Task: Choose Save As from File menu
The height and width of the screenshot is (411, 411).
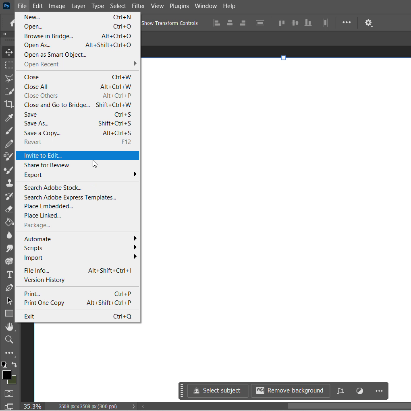Action: [x=77, y=123]
